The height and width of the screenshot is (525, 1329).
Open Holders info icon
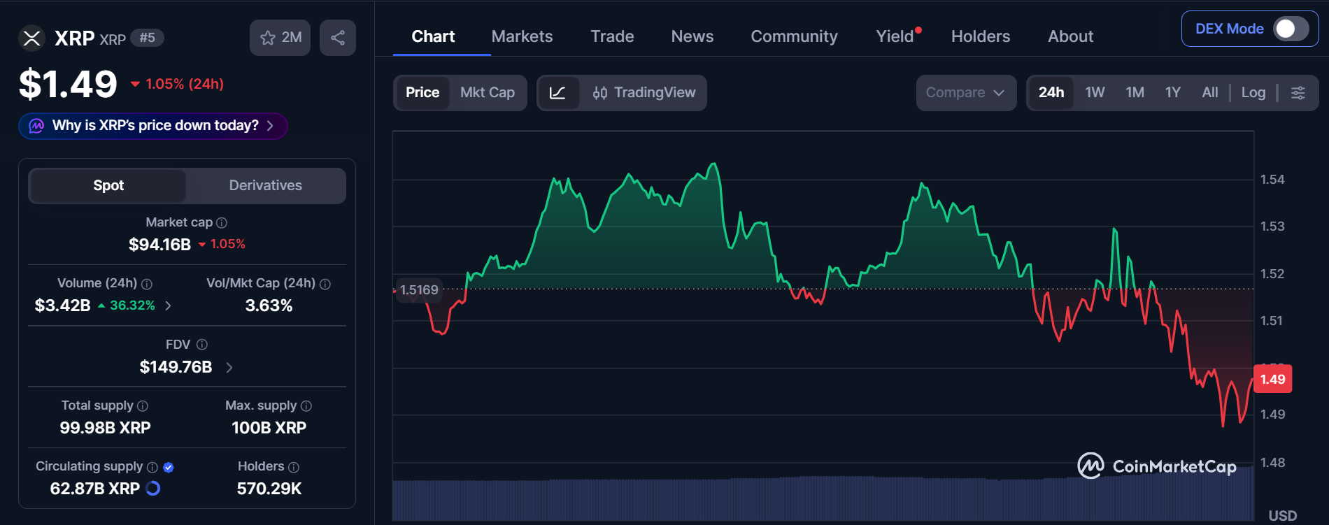tap(294, 467)
